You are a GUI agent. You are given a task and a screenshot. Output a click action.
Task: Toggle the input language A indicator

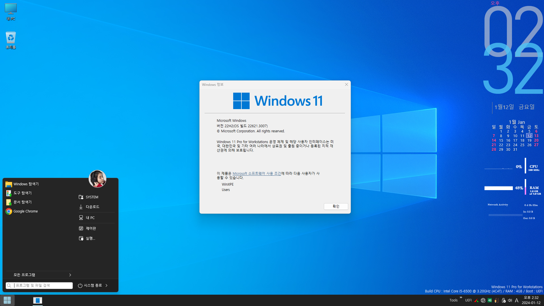tap(517, 300)
